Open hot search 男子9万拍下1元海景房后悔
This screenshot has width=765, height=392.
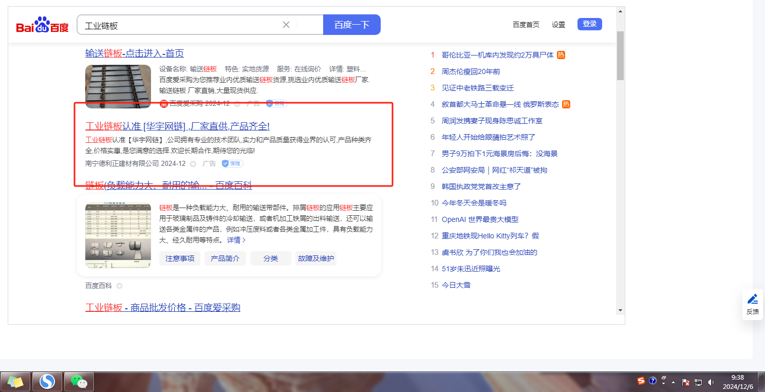pyautogui.click(x=500, y=154)
